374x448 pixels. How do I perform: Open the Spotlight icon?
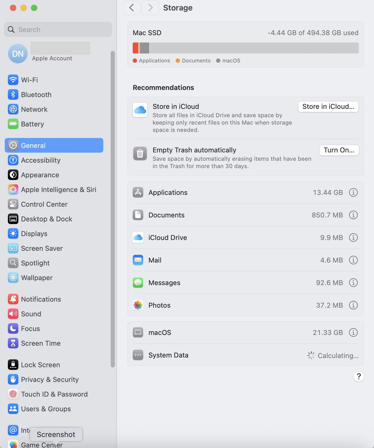[13, 263]
